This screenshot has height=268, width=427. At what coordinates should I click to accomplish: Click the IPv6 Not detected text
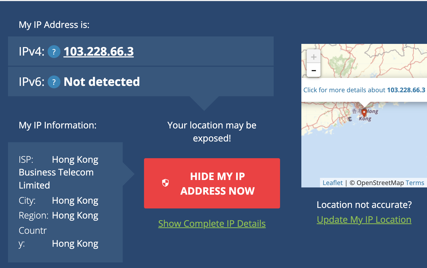102,82
